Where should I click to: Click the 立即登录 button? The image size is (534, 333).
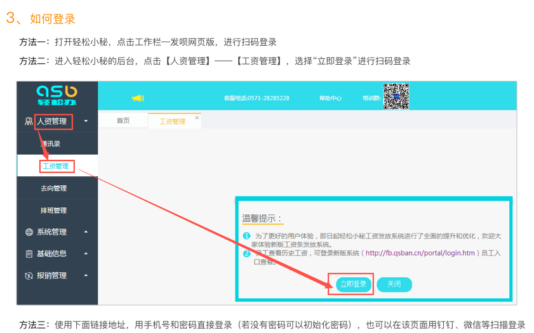(x=353, y=284)
